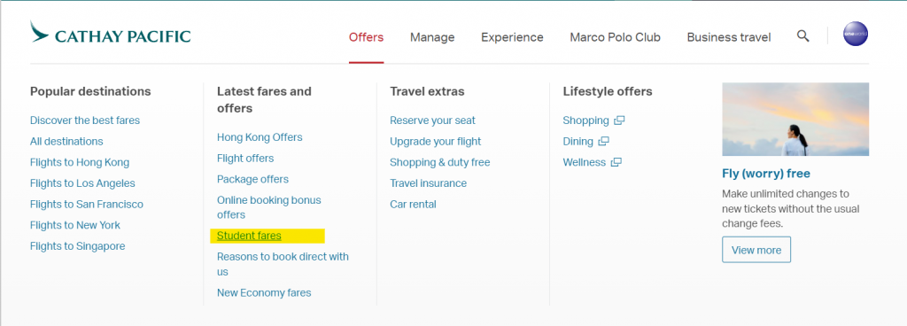The image size is (907, 326).
Task: Click the Cathay Pacific logo
Action: click(x=111, y=33)
